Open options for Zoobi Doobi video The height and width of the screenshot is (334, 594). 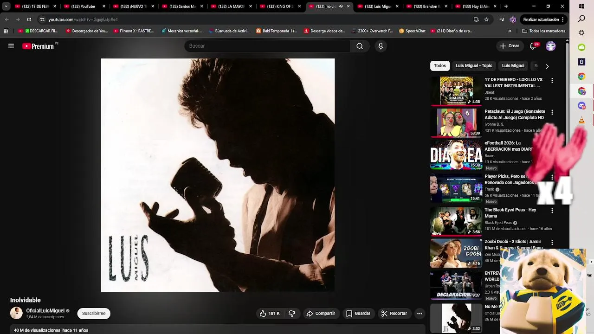click(x=552, y=243)
